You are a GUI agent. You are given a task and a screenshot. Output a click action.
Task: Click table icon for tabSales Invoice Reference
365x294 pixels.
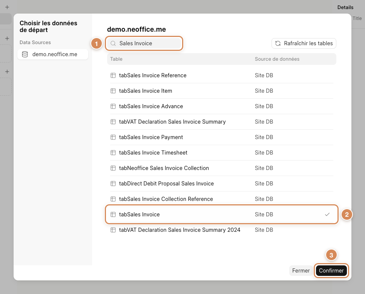tap(113, 75)
